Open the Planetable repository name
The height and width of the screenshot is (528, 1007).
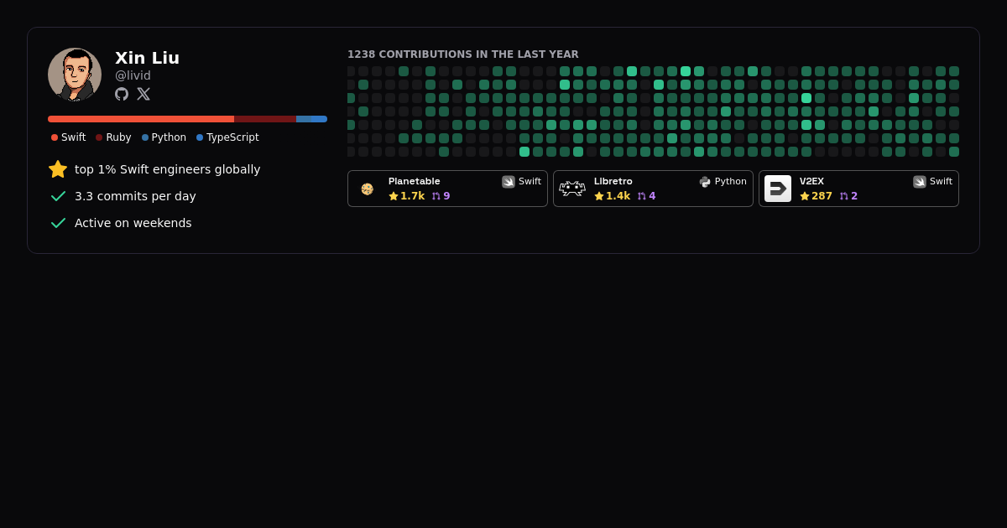pos(414,182)
